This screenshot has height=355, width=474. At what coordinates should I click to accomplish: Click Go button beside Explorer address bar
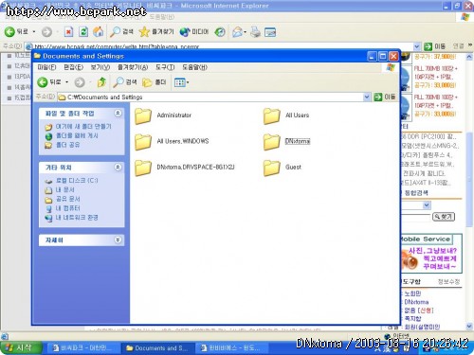tap(385, 97)
